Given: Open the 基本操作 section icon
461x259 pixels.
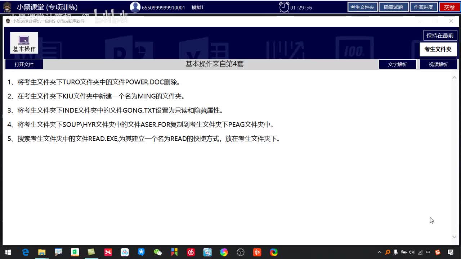Looking at the screenshot, I should [x=24, y=43].
